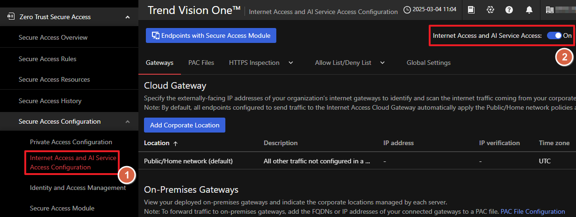The height and width of the screenshot is (217, 576).
Task: Collapse the Zero Trust Secure Access section
Action: coord(128,17)
